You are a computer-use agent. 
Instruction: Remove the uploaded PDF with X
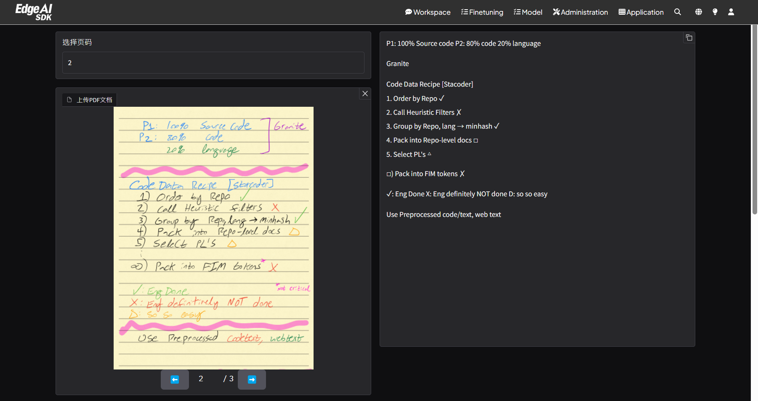point(365,94)
